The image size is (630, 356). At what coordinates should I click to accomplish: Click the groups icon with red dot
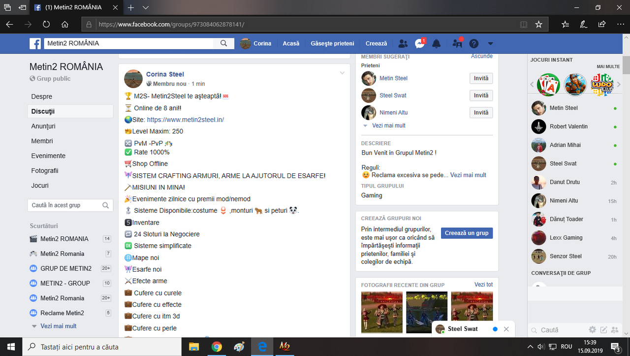pos(457,43)
